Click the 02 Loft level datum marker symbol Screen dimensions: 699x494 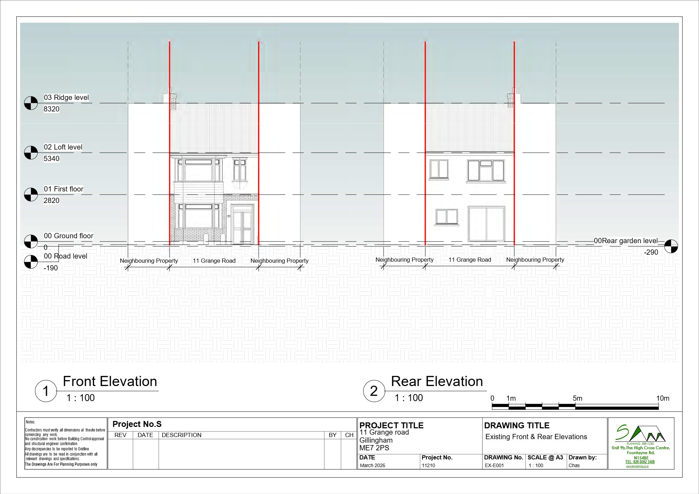pyautogui.click(x=31, y=153)
